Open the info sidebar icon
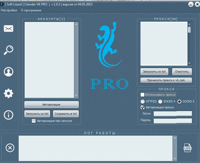This screenshot has height=164, width=200. point(8,115)
